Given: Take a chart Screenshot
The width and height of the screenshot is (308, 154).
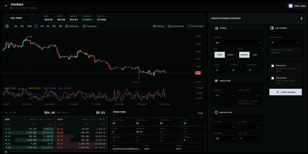Looking at the screenshot, I should click(x=176, y=26).
